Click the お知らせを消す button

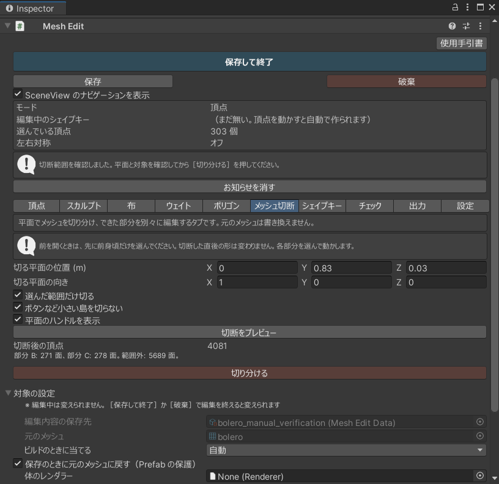[250, 186]
